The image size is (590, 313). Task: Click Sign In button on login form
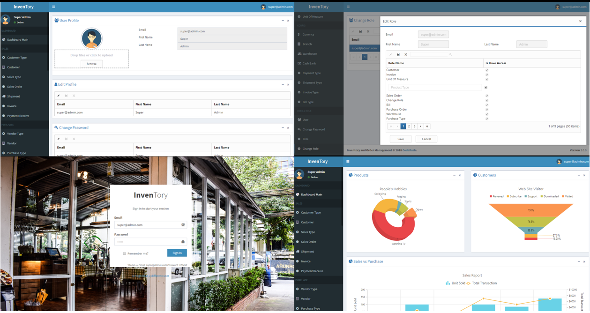click(x=177, y=253)
